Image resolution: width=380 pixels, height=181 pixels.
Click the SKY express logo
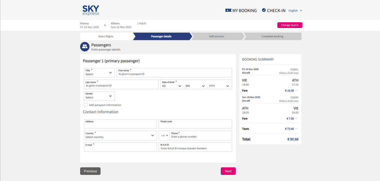(91, 10)
